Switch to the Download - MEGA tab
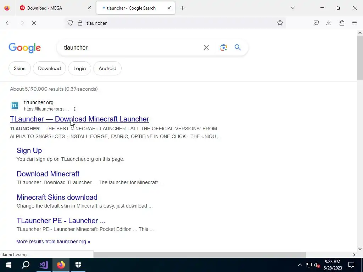 pyautogui.click(x=56, y=8)
